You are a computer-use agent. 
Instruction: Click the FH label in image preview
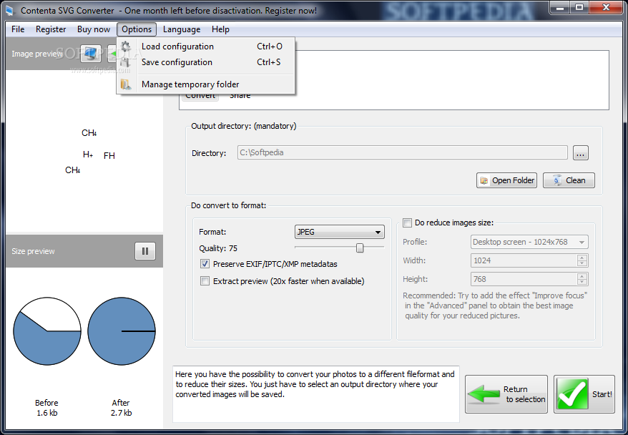(109, 155)
